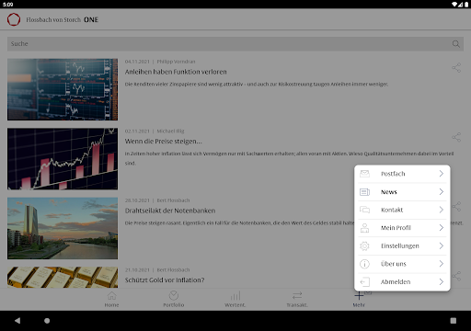Viewport: 471px width, 331px height.
Task: Expand the Über uns chevron arrow
Action: (442, 264)
